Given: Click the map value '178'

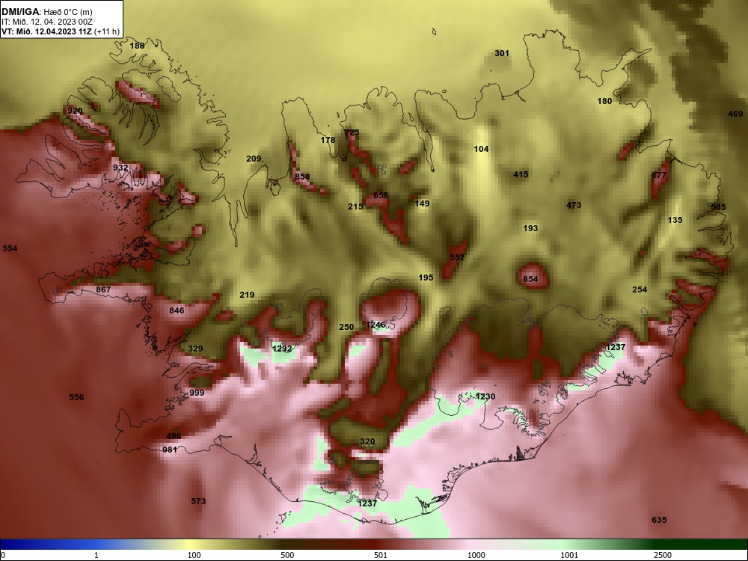Looking at the screenshot, I should [x=328, y=140].
